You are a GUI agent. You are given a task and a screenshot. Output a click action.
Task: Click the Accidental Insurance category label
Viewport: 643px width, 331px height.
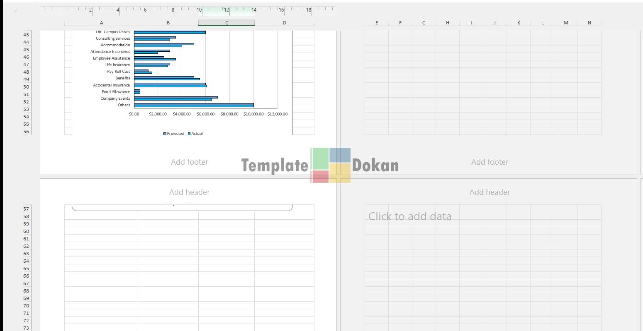pyautogui.click(x=111, y=85)
